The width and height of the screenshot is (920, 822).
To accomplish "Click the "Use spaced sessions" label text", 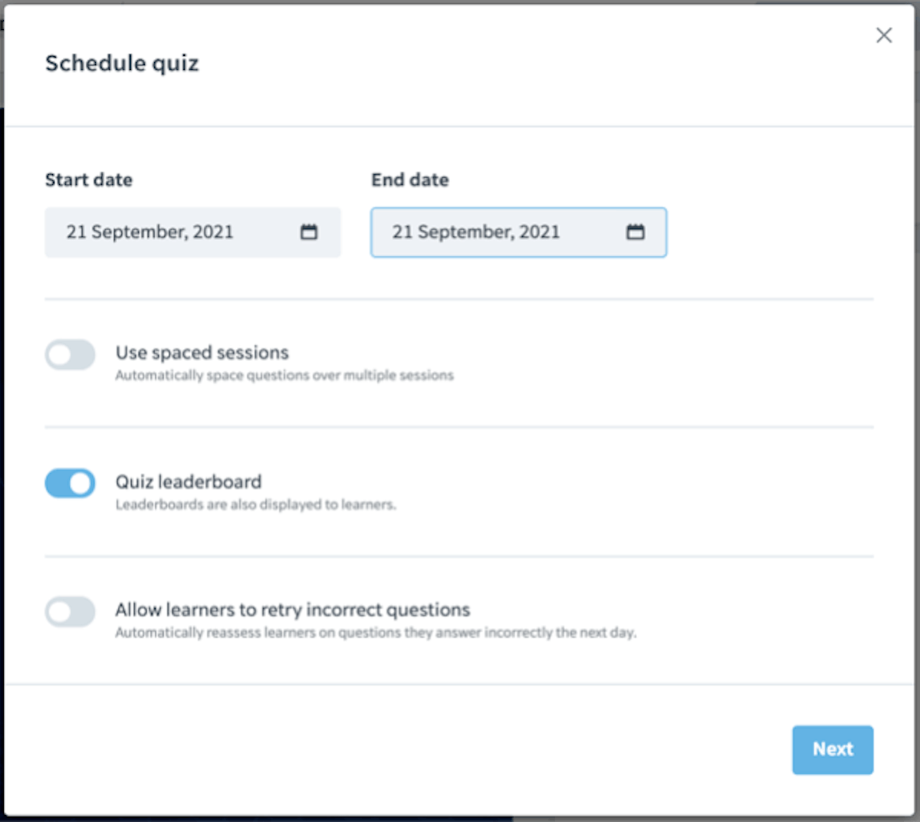I will coord(202,353).
